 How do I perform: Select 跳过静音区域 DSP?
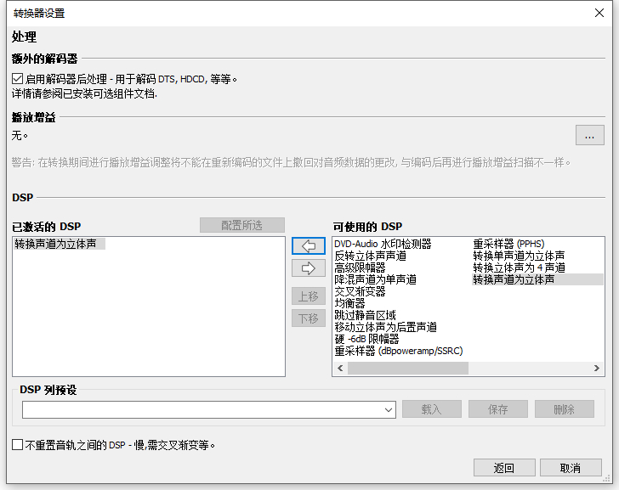pos(365,315)
